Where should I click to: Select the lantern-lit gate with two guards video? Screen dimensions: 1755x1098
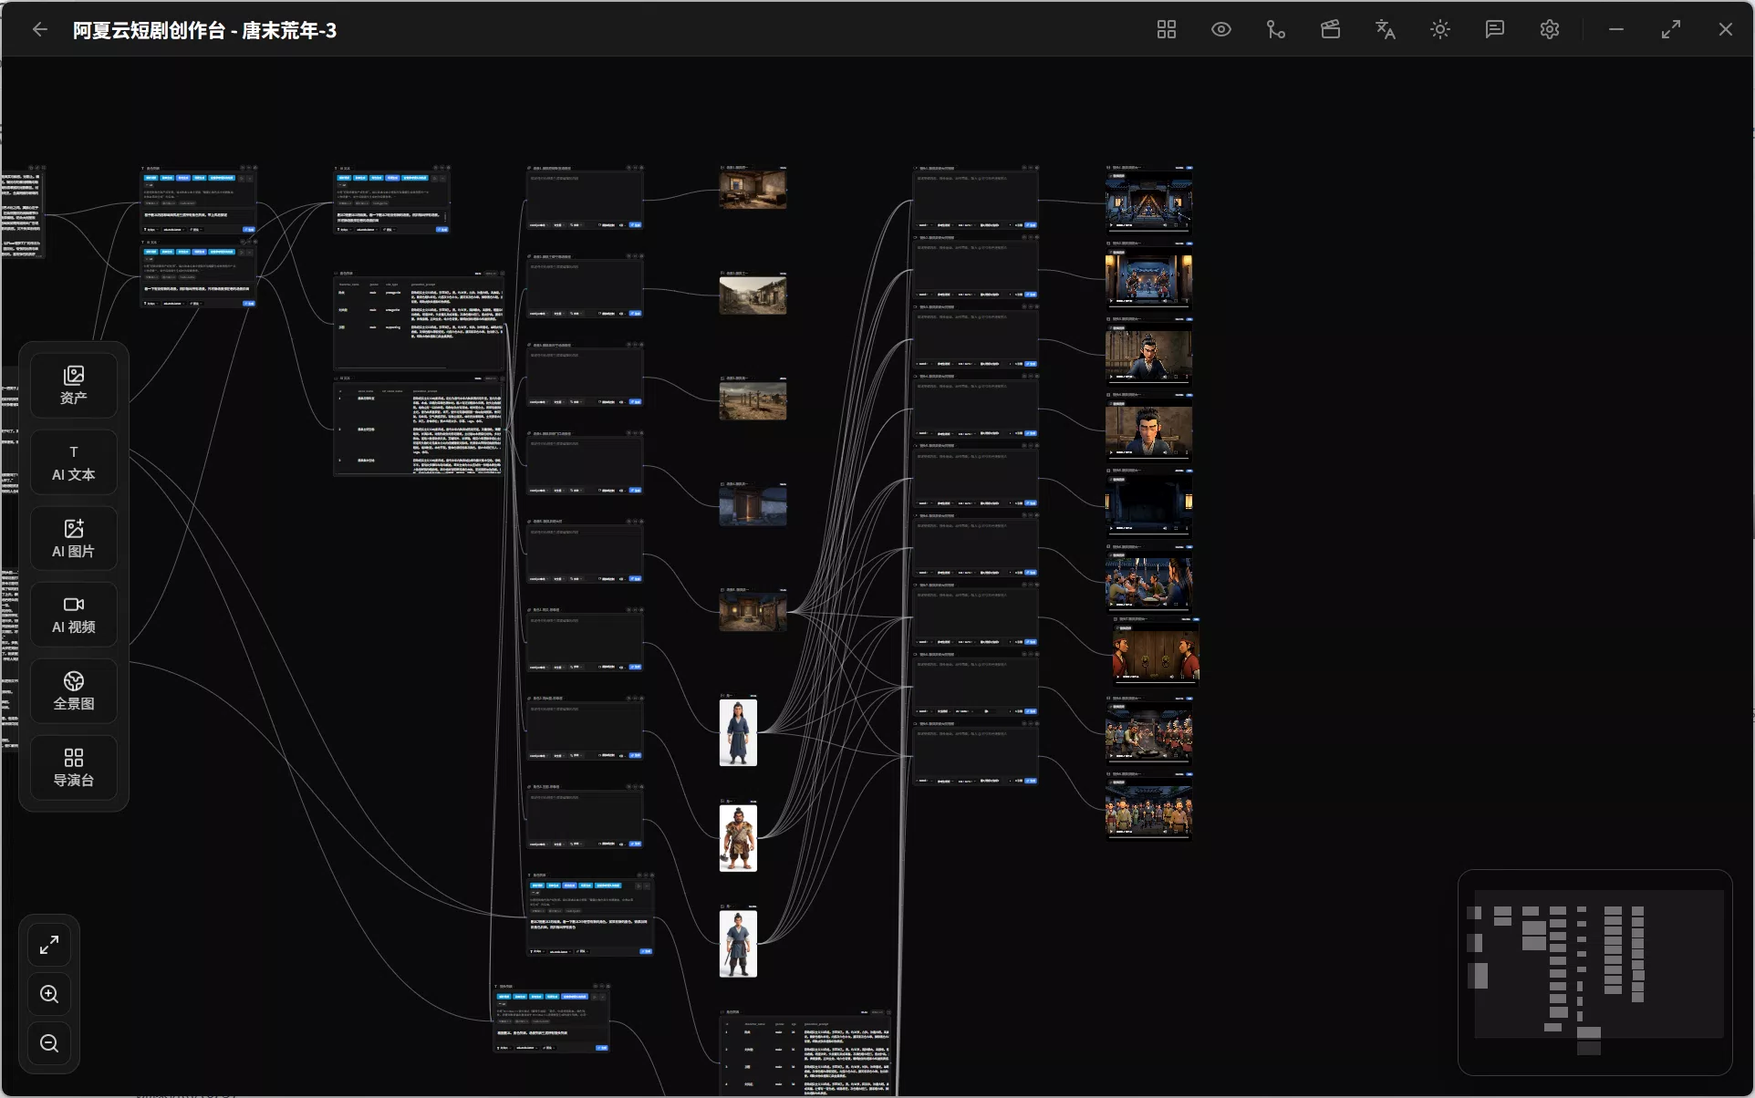(x=1148, y=277)
